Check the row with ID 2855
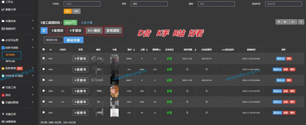Image resolution: width=306 pixels, height=125 pixels. pyautogui.click(x=44, y=112)
